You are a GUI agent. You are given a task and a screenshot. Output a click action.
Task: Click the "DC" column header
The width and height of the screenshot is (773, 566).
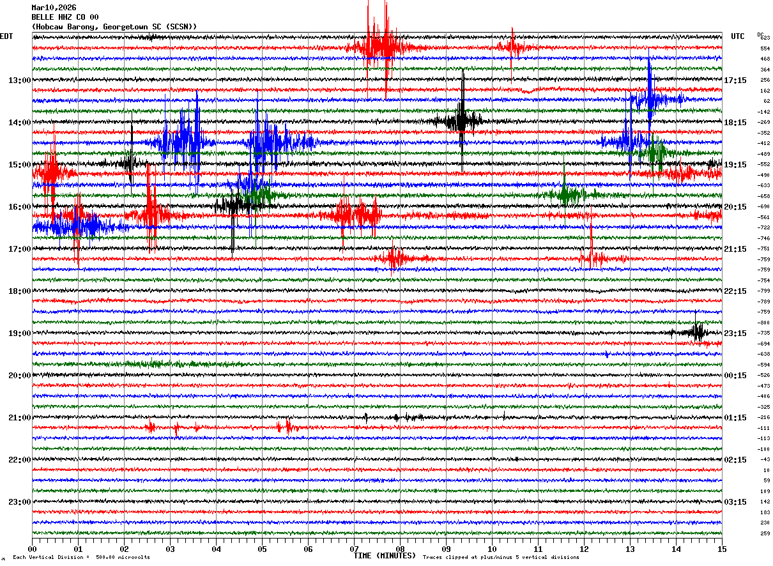[760, 34]
